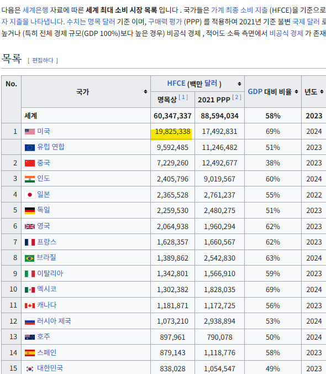Open the 독일 country link
This screenshot has width=326, height=374.
tap(44, 210)
